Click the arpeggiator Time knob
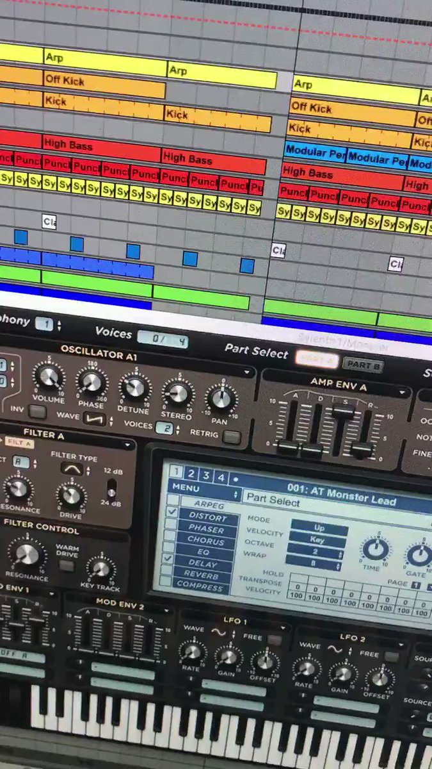432x769 pixels. pyautogui.click(x=375, y=549)
